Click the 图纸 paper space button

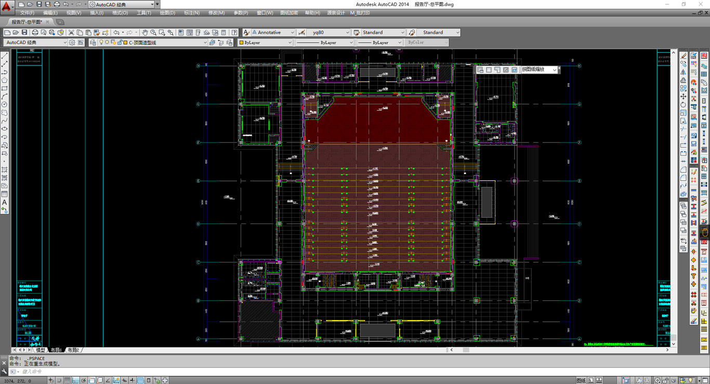pyautogui.click(x=581, y=380)
